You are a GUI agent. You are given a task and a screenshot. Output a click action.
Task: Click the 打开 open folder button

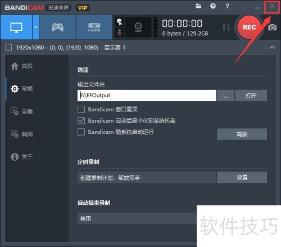251,96
